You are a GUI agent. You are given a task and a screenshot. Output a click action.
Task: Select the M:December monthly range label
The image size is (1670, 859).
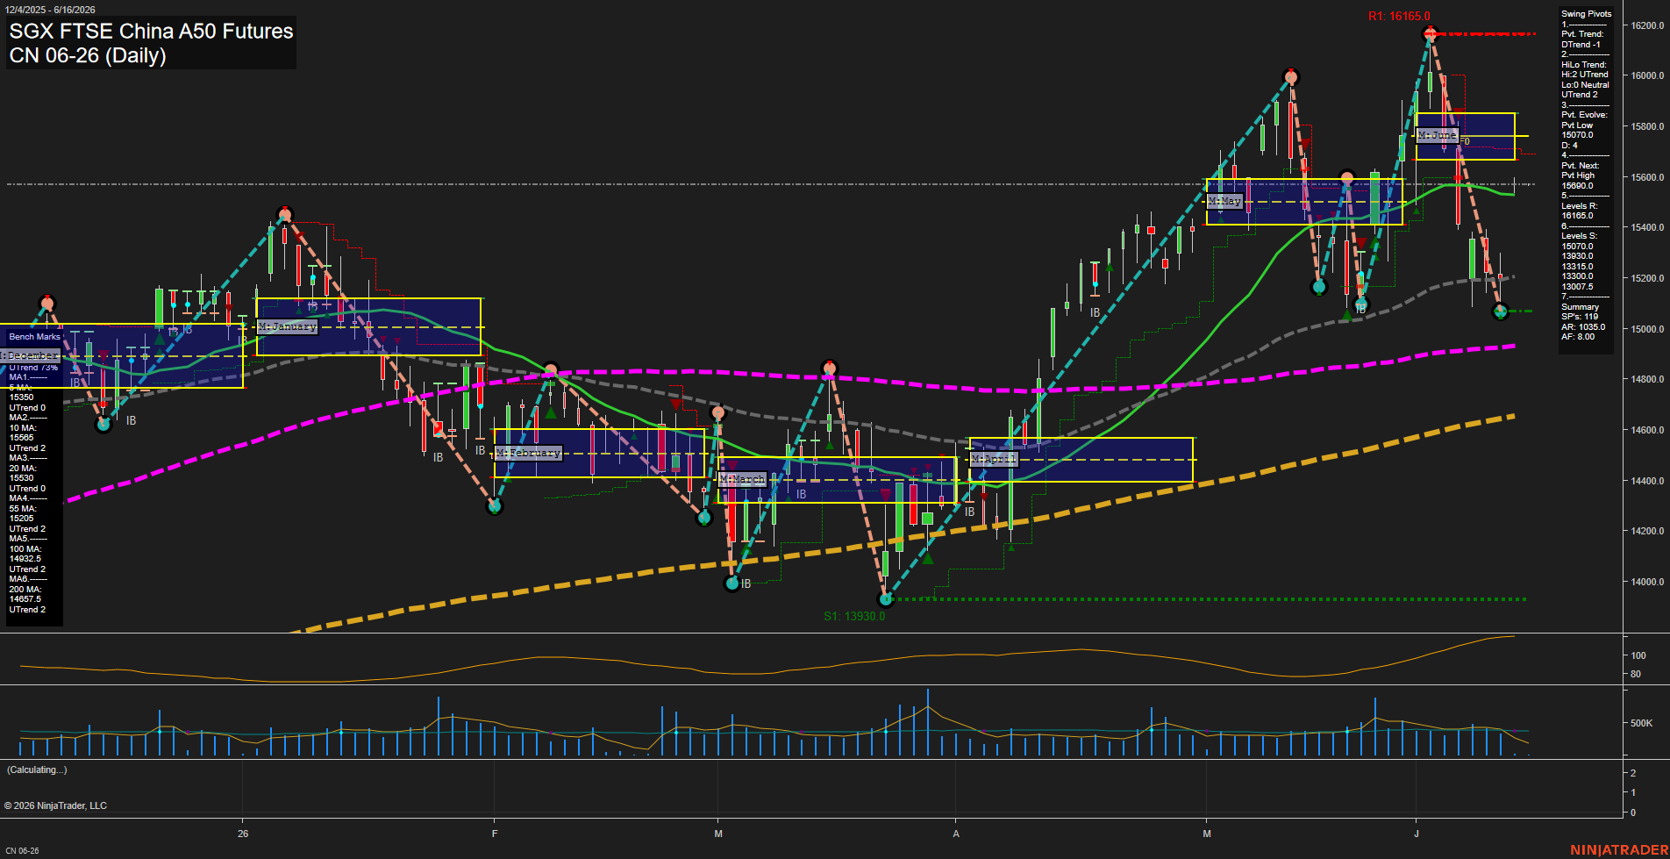(31, 355)
